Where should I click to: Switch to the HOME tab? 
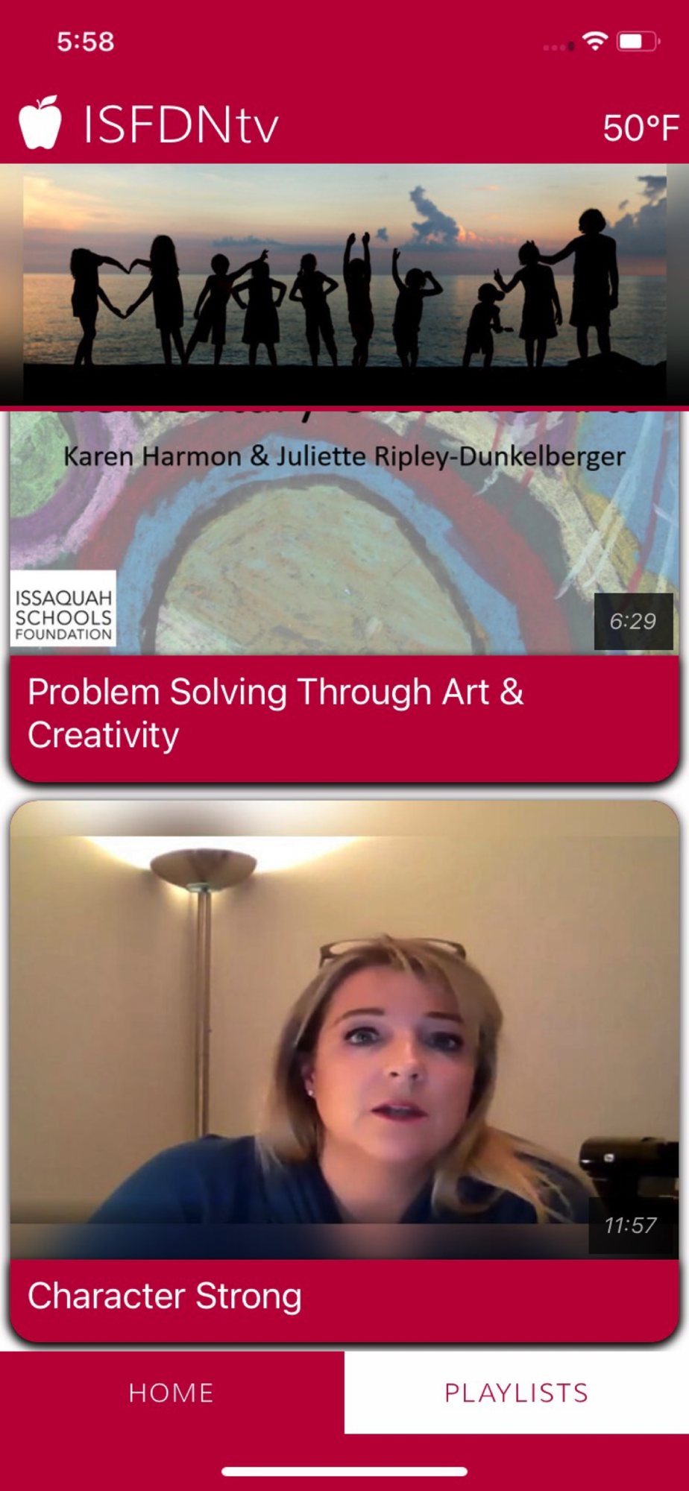pos(172,1393)
